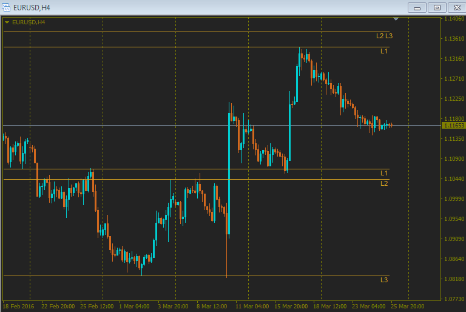Select the top L2 L3 level label
This screenshot has height=312, width=466.
(384, 36)
